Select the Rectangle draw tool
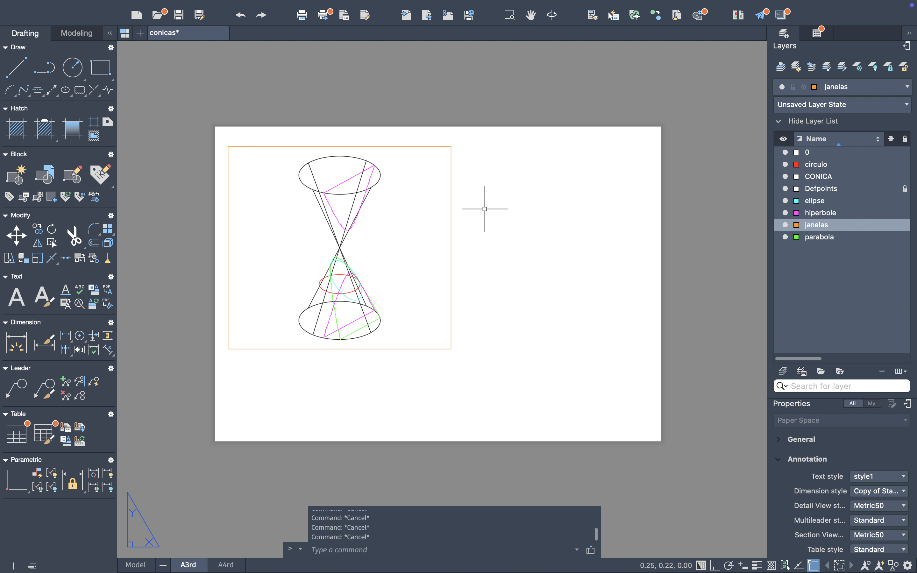This screenshot has height=573, width=917. click(x=100, y=67)
